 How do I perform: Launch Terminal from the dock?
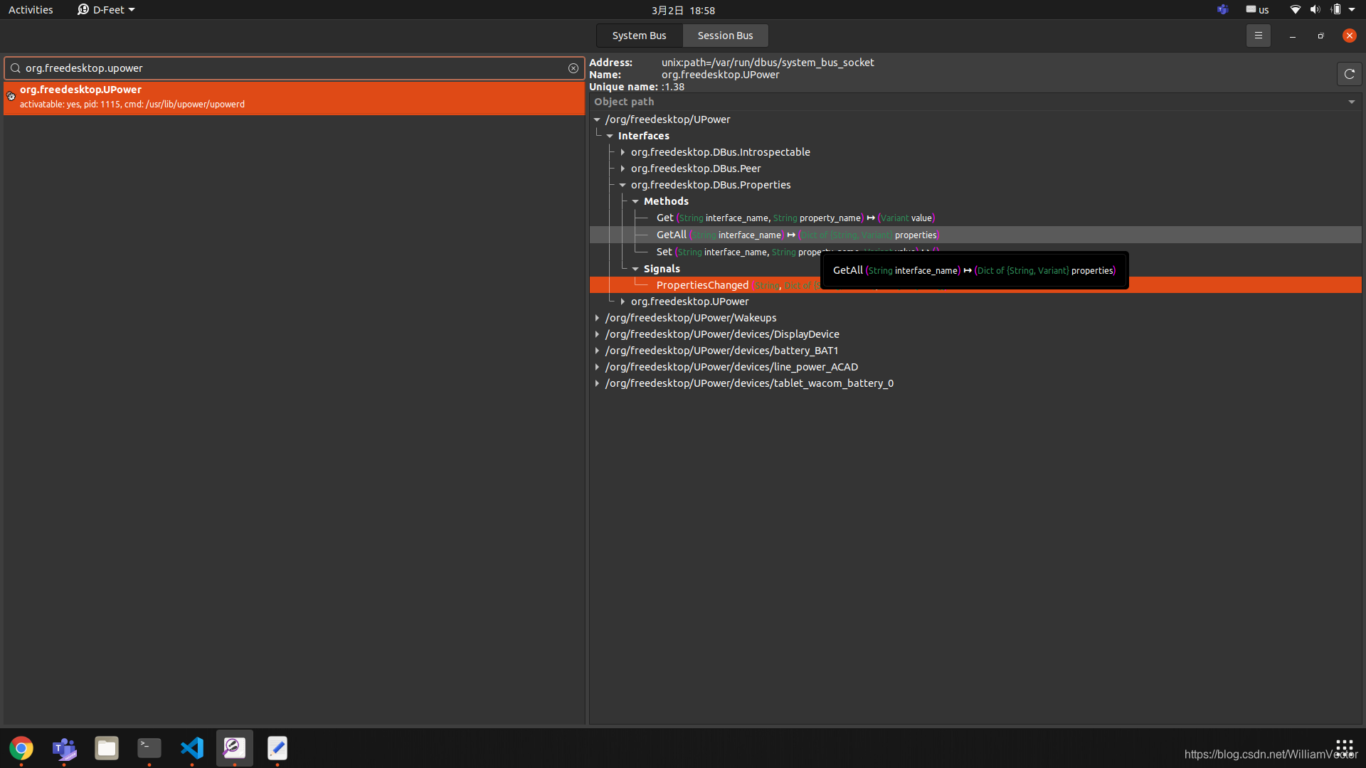pos(149,748)
